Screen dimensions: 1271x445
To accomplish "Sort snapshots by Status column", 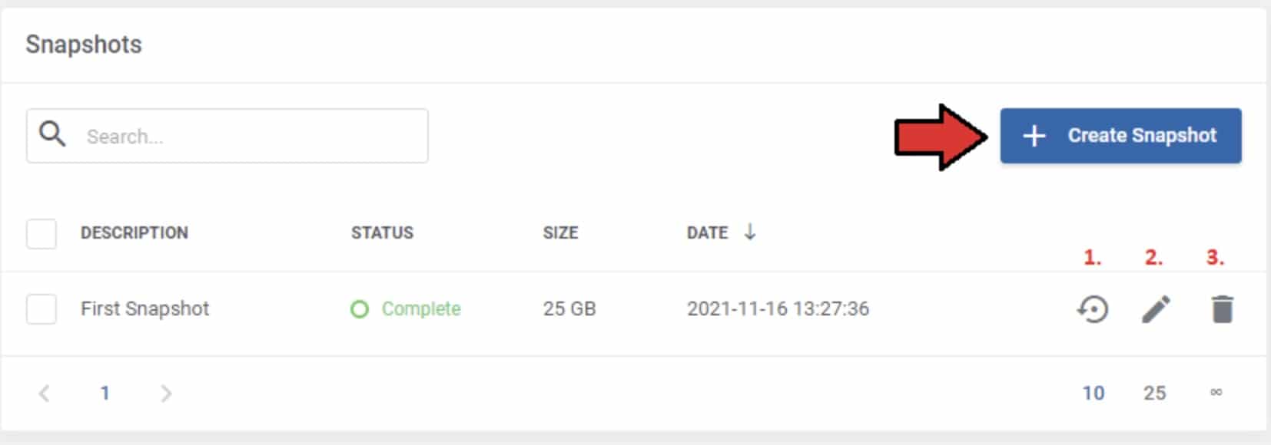I will pos(382,233).
